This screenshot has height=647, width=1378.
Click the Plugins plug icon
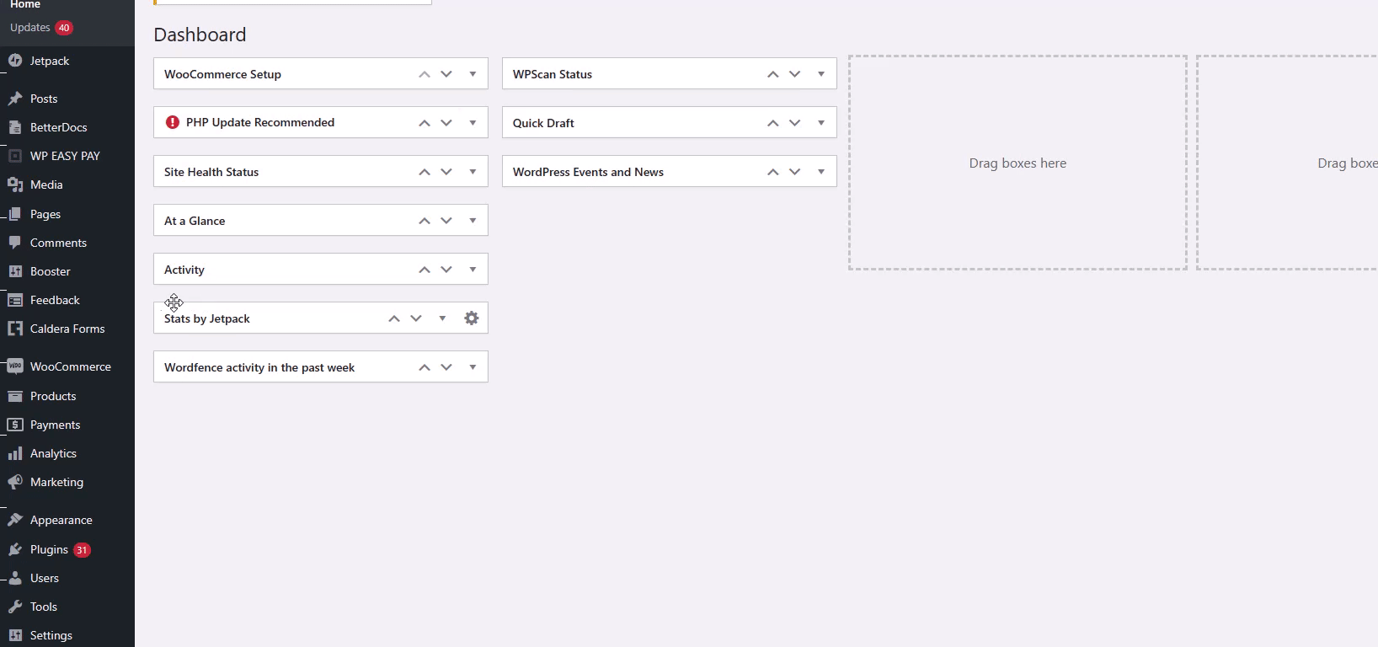(15, 549)
